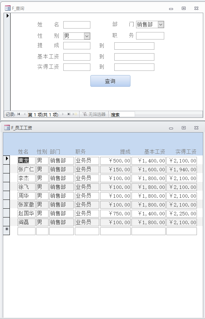The image size is (205, 319).
Task: Click the new blank record navigation icon
Action: [75, 114]
